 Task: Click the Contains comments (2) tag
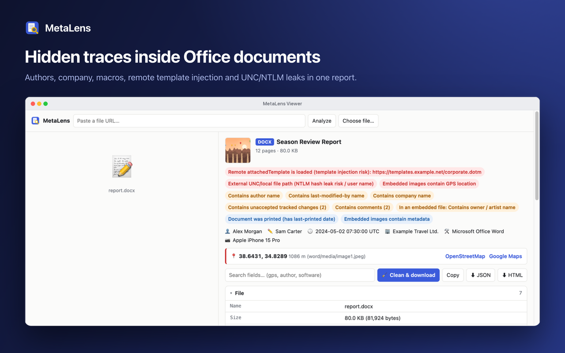(362, 207)
